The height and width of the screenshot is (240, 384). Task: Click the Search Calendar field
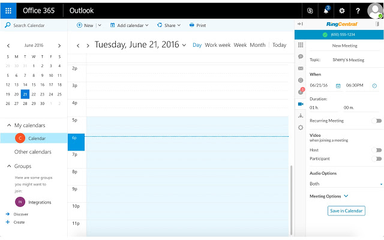pos(35,25)
